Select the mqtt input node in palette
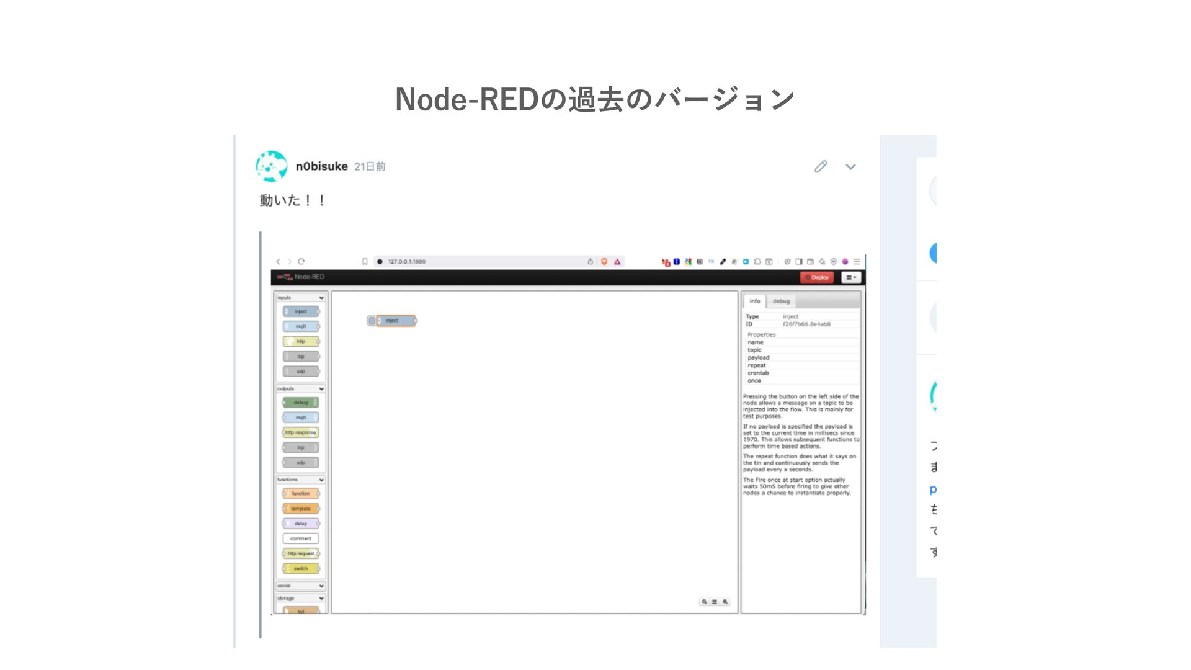The width and height of the screenshot is (1191, 670). [301, 326]
